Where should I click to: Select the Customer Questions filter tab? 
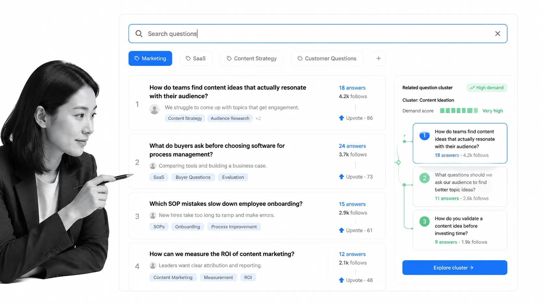(327, 58)
